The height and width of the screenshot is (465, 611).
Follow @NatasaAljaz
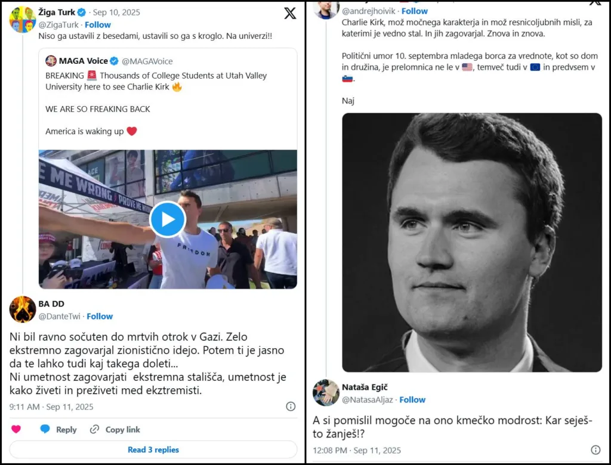click(412, 400)
